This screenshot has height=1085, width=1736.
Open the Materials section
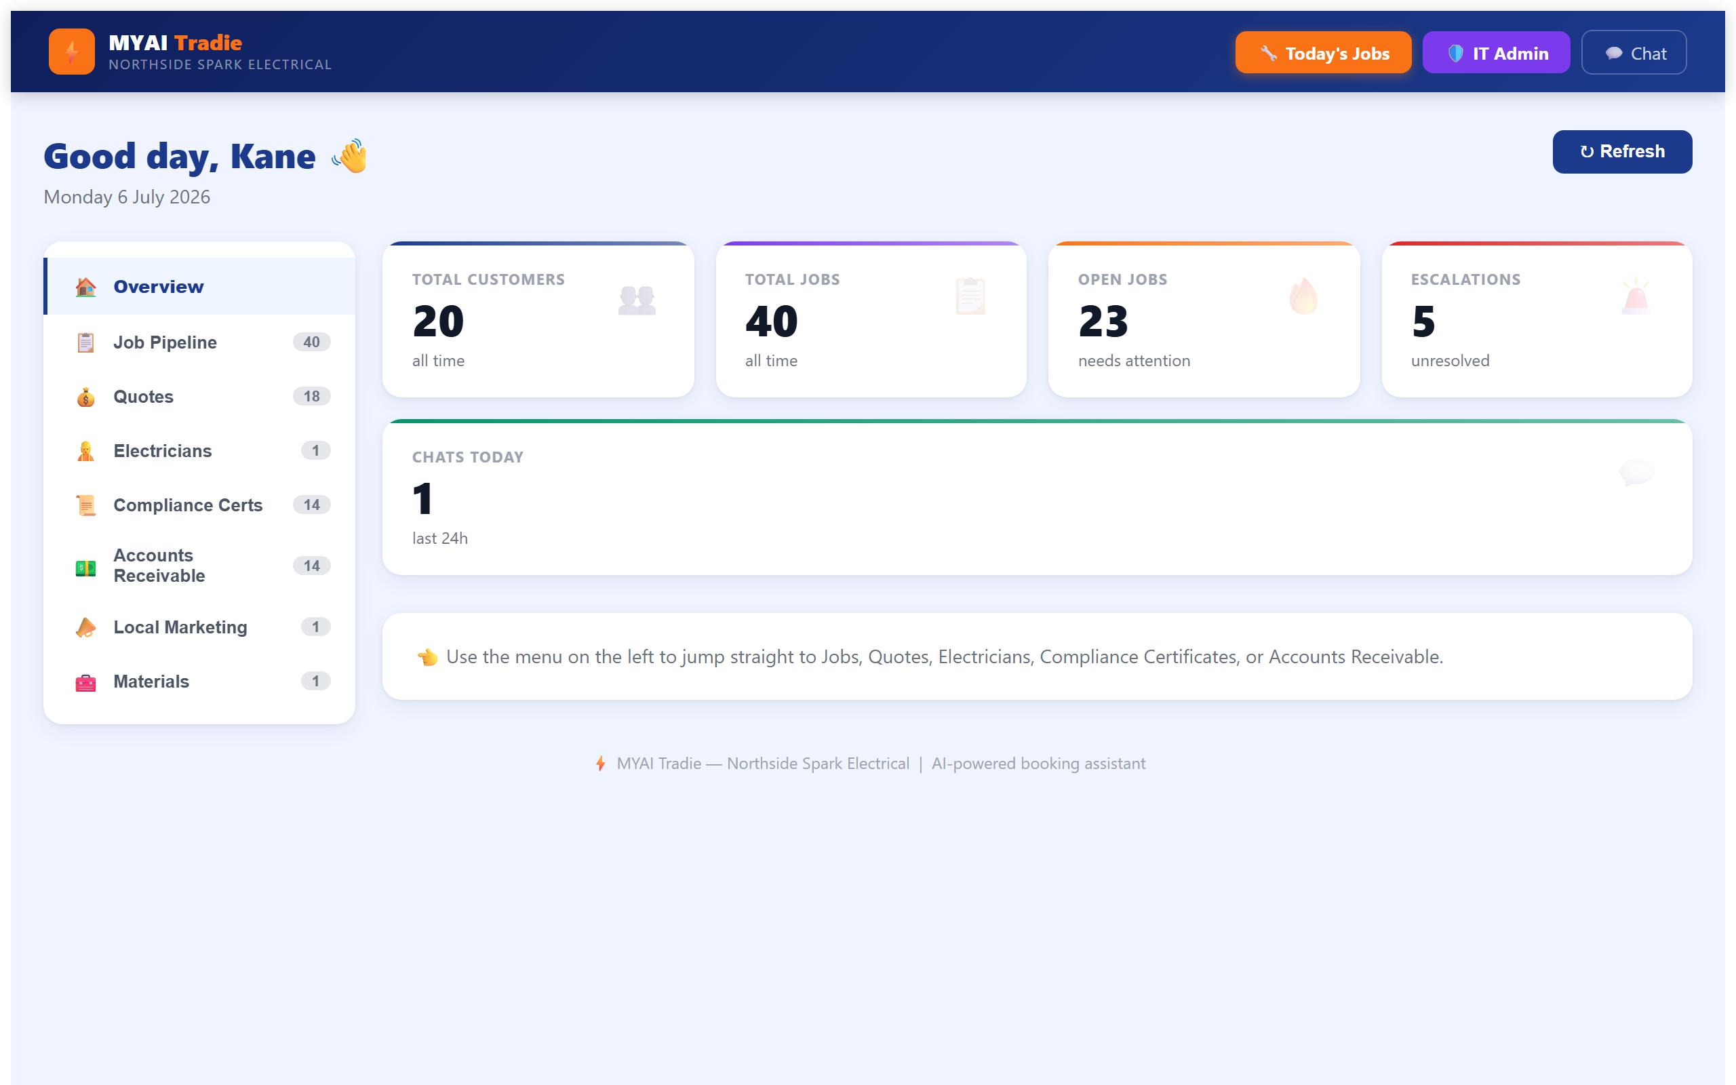pyautogui.click(x=199, y=681)
